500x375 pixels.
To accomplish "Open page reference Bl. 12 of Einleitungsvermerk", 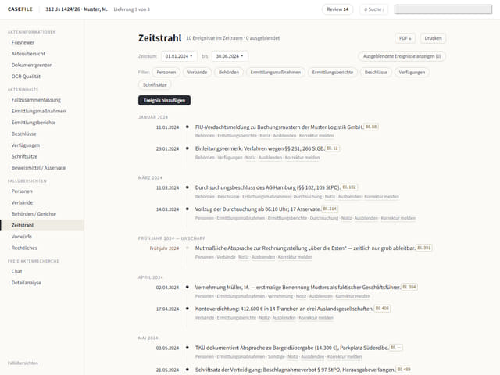I will point(332,148).
